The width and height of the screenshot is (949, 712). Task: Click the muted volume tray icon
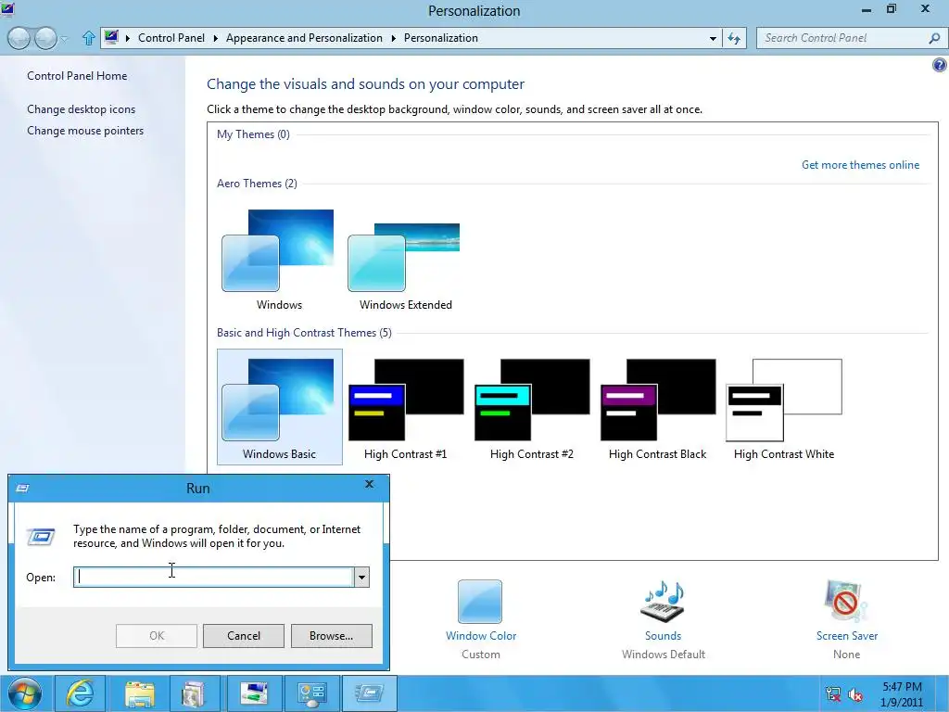pyautogui.click(x=855, y=694)
